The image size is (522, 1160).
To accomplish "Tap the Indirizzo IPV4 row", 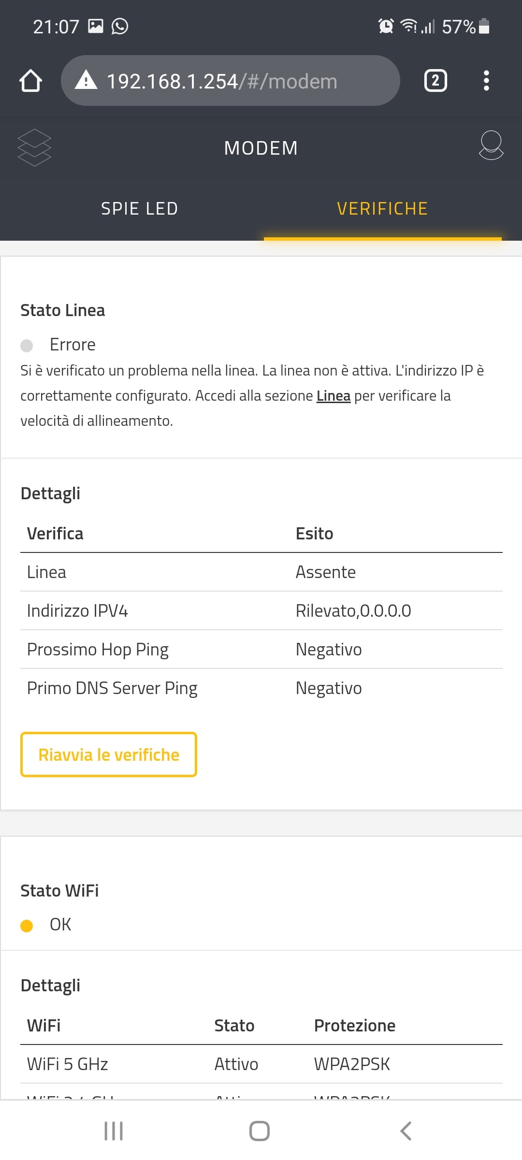I will coord(261,611).
